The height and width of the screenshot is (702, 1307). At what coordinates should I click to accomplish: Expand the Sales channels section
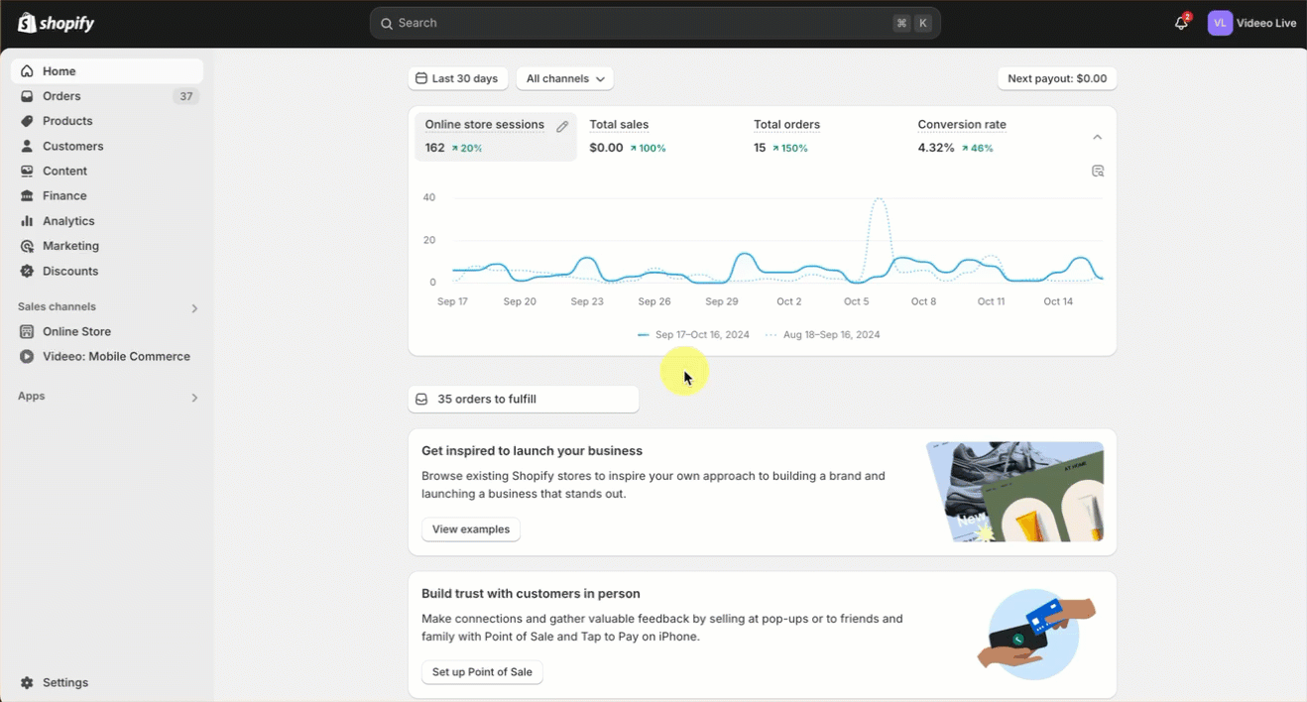point(194,308)
